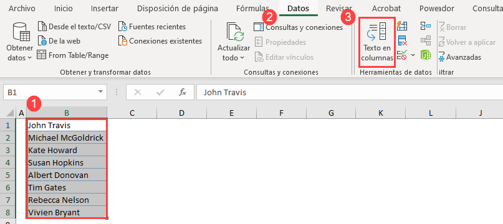
Task: Select column D header
Action: [181, 113]
